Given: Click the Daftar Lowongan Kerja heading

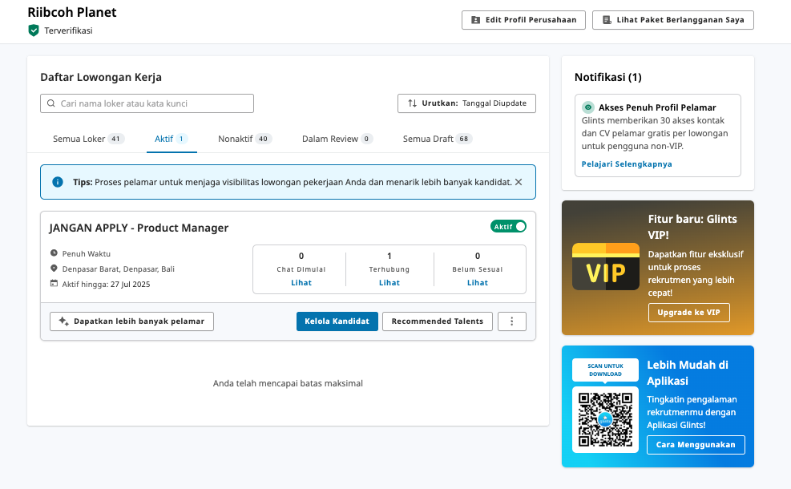Looking at the screenshot, I should click(101, 77).
